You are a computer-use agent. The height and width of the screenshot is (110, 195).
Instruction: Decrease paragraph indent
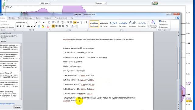pos(68,22)
